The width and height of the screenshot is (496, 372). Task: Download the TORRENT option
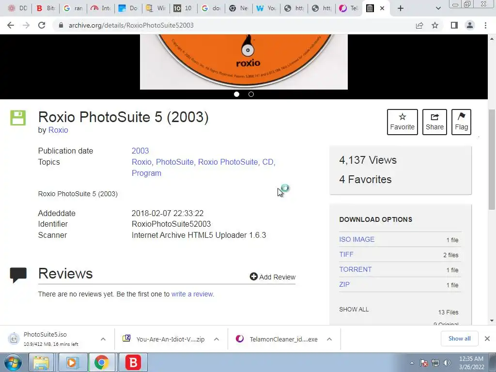click(x=355, y=269)
